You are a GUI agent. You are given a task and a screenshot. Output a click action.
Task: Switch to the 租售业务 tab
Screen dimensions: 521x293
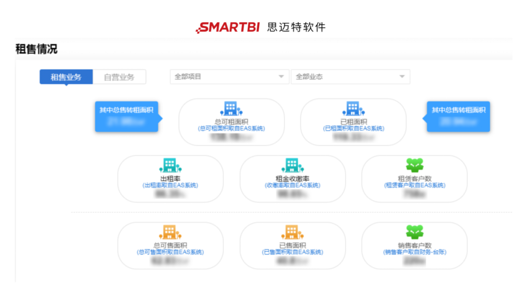click(x=66, y=77)
